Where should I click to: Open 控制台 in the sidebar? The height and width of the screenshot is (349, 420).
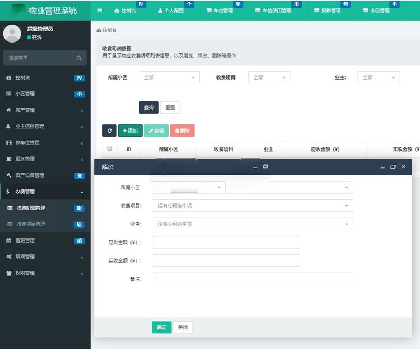coord(22,77)
